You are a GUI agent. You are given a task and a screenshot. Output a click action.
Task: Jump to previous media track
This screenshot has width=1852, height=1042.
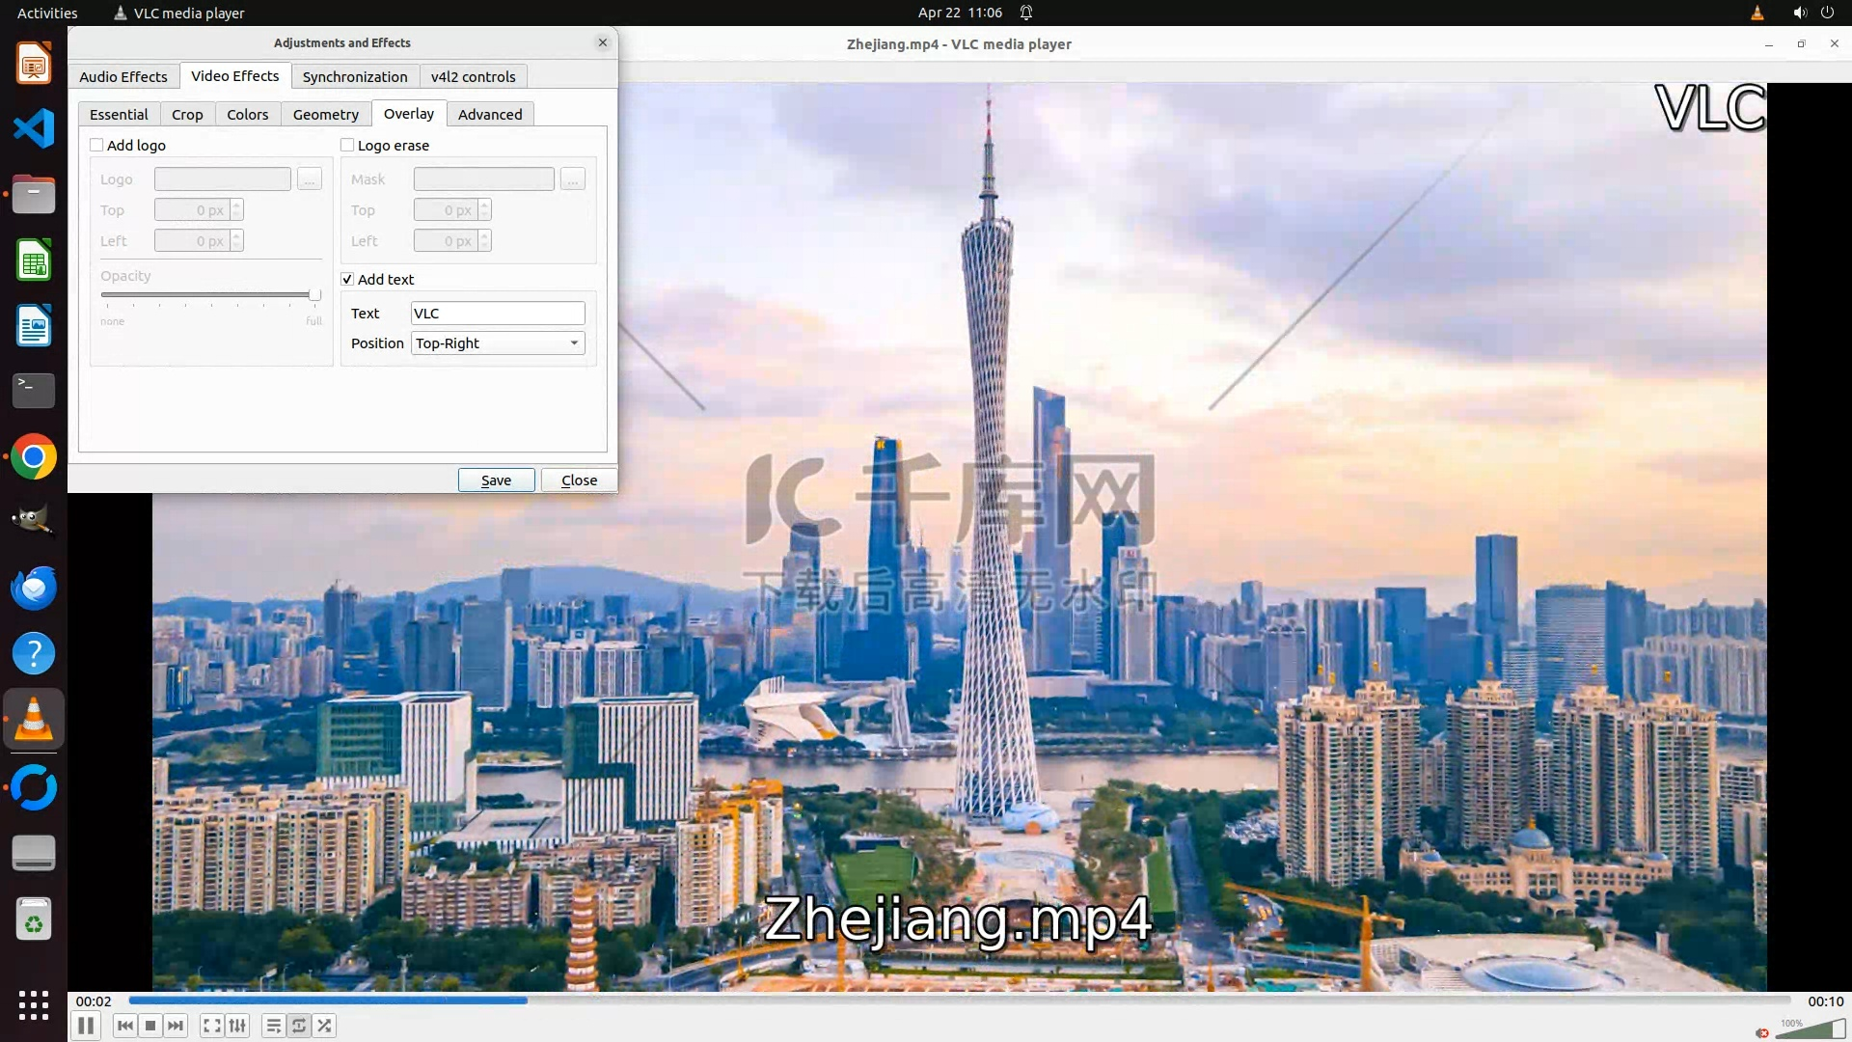(x=124, y=1026)
